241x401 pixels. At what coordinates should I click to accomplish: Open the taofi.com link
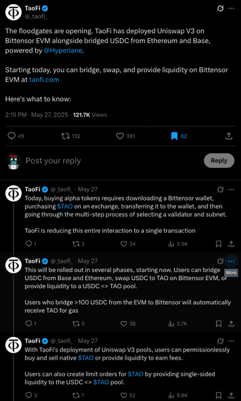(44, 80)
